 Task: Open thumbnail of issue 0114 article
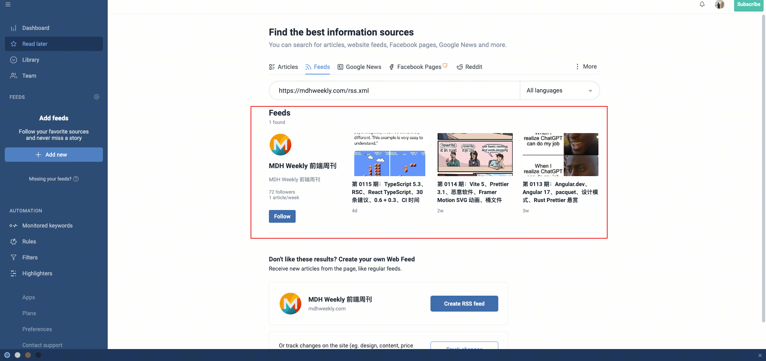(x=475, y=155)
